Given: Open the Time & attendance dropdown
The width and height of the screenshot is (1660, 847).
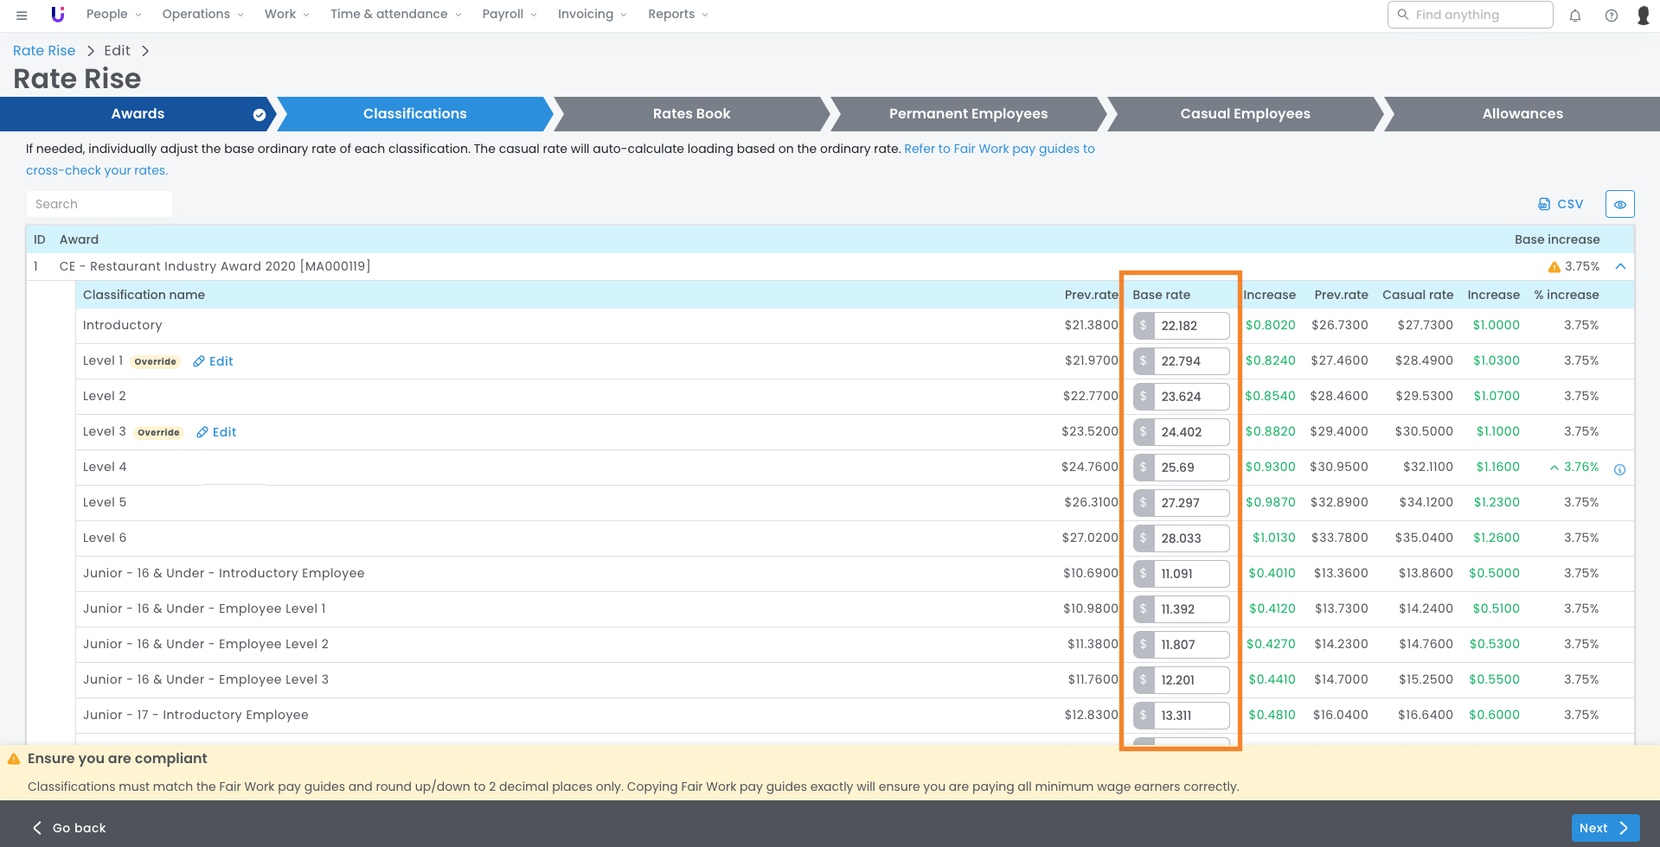Looking at the screenshot, I should pyautogui.click(x=395, y=15).
